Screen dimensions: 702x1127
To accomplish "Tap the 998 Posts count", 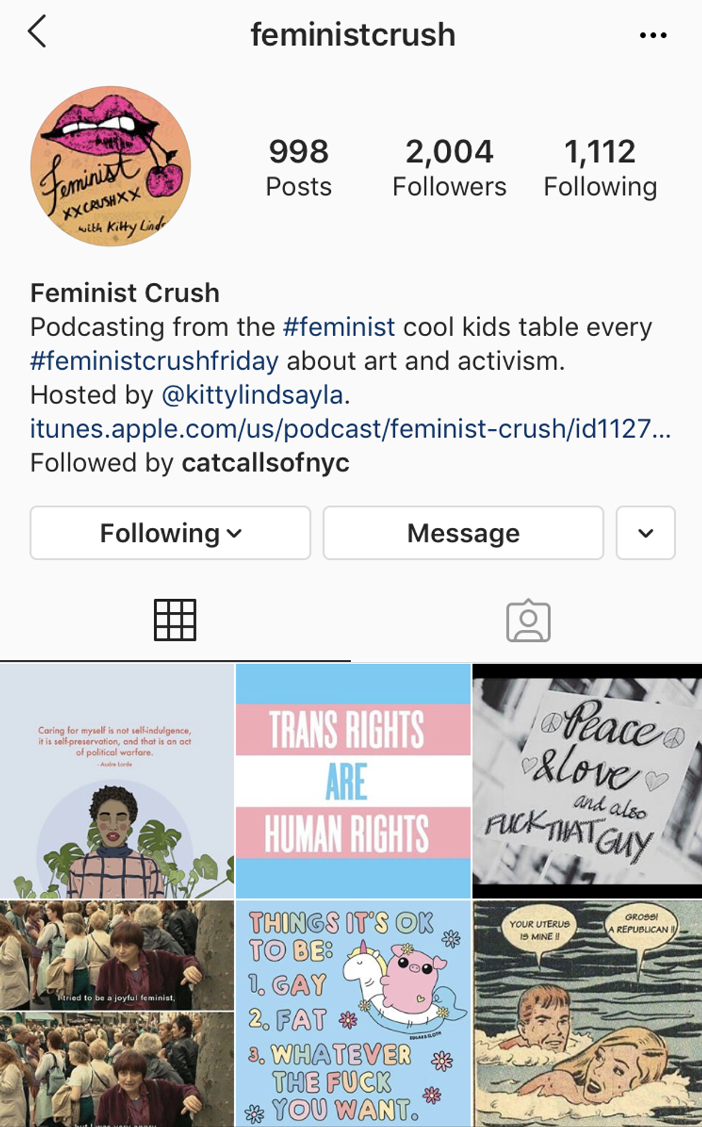I will pyautogui.click(x=299, y=168).
